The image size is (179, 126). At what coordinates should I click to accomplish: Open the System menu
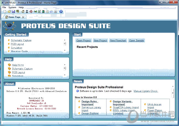click(x=12, y=7)
